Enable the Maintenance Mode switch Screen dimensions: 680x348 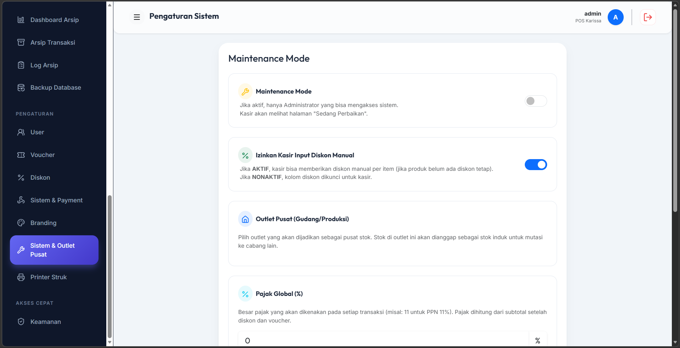click(x=536, y=101)
